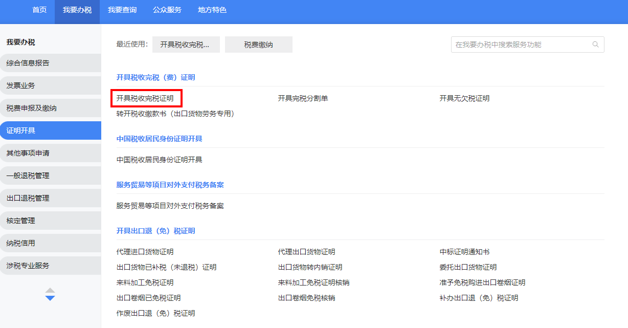Open the 首页 tab
The width and height of the screenshot is (628, 328).
(x=39, y=10)
